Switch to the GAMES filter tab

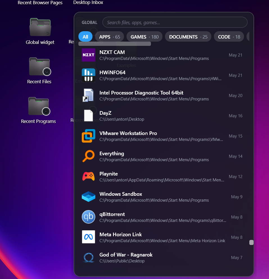(x=144, y=37)
